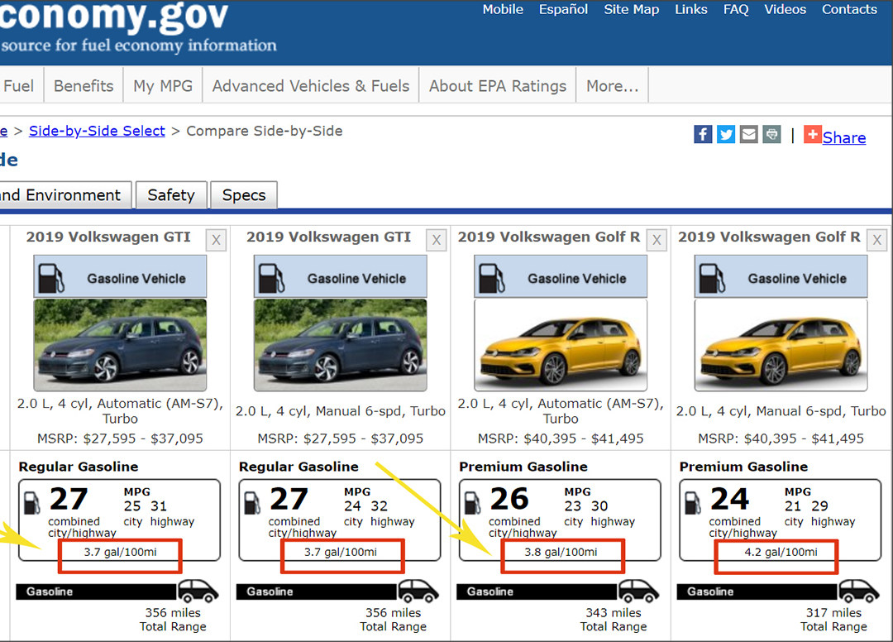Viewport: 893px width, 642px height.
Task: Click the Facebook share icon
Action: coord(703,134)
